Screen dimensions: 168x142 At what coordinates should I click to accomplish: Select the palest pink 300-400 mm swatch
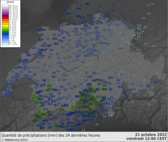point(5,8)
